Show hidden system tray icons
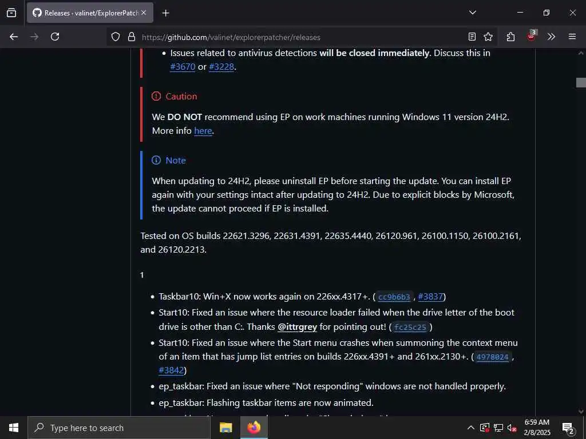 pyautogui.click(x=471, y=428)
